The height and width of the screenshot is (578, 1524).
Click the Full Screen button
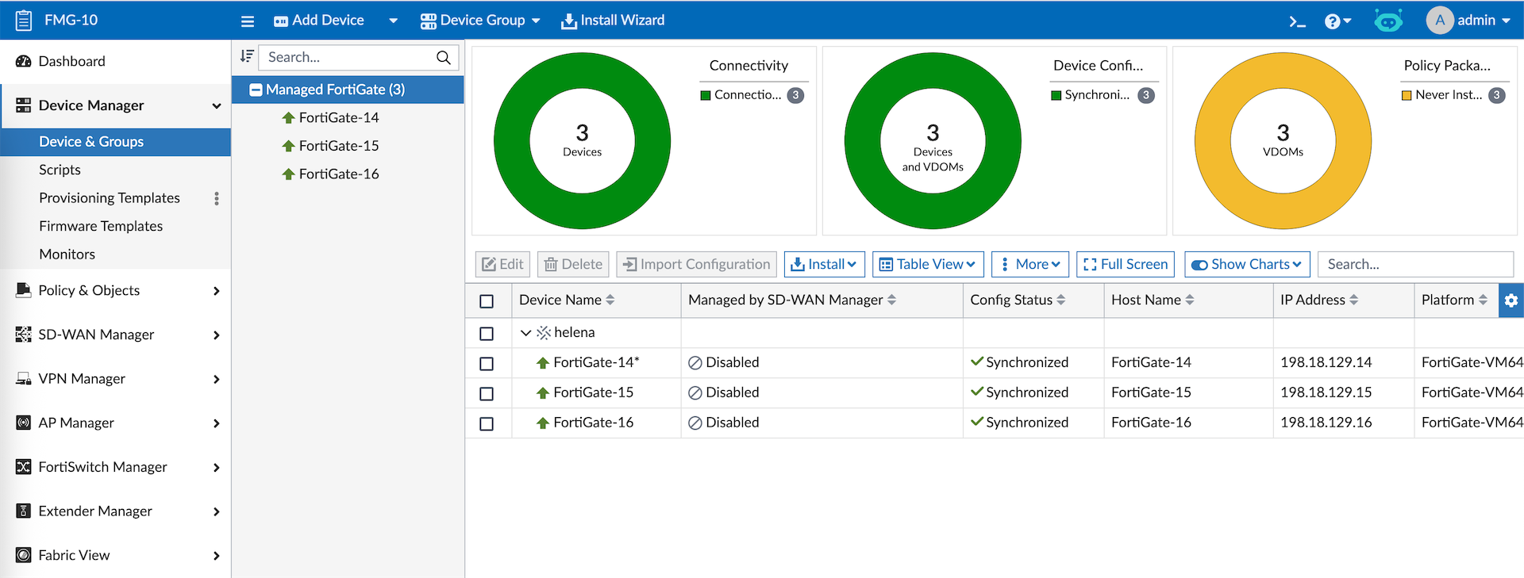pos(1126,264)
